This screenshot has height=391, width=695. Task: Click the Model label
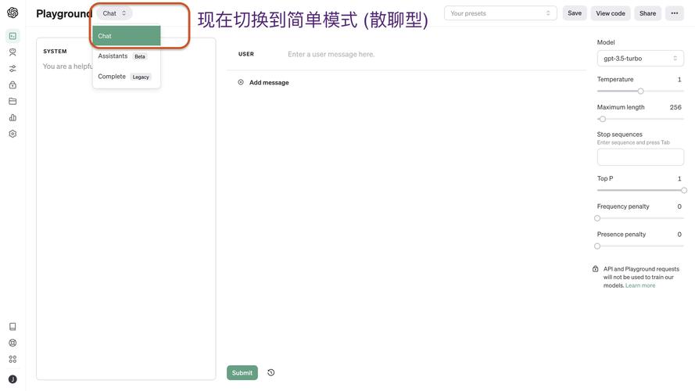[605, 42]
